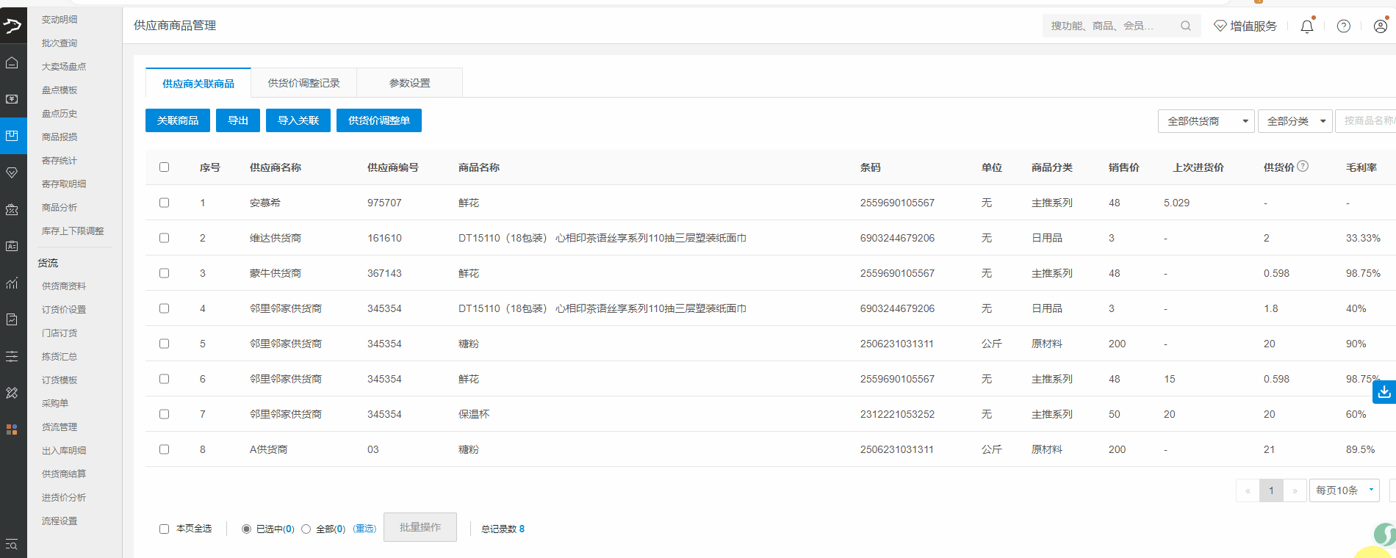Select the highlighted inventory icon in the left rail

click(12, 136)
